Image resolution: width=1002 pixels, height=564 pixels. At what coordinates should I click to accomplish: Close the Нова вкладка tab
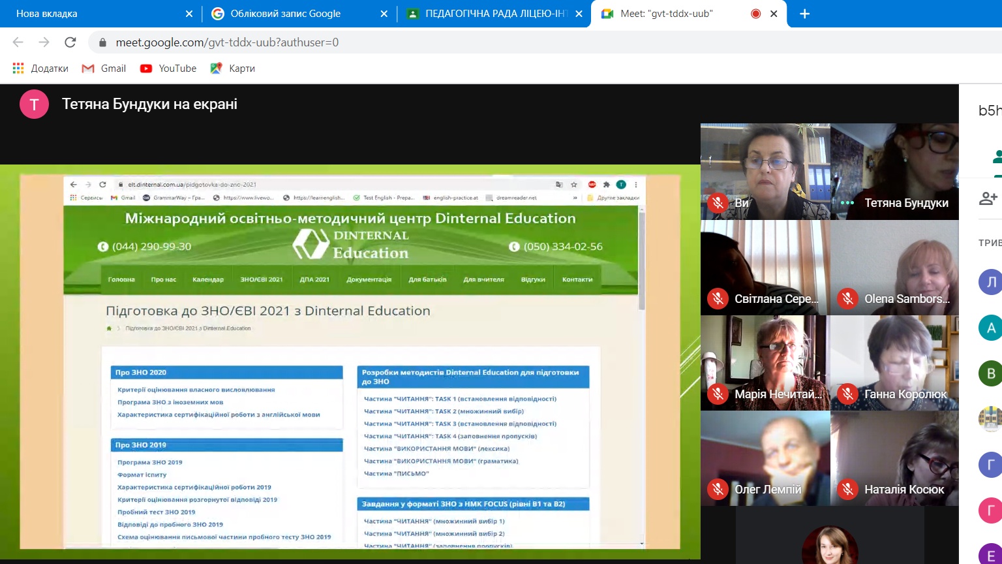(189, 14)
